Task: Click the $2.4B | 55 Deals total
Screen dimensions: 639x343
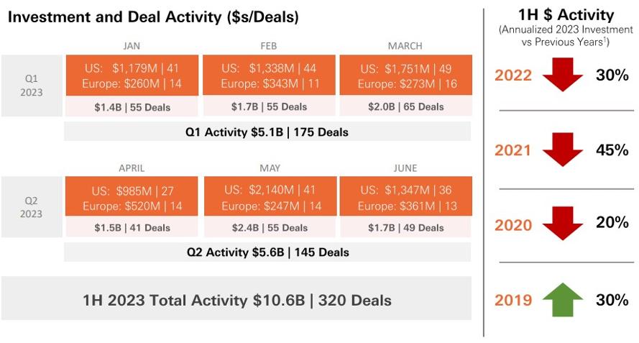Action: click(270, 227)
